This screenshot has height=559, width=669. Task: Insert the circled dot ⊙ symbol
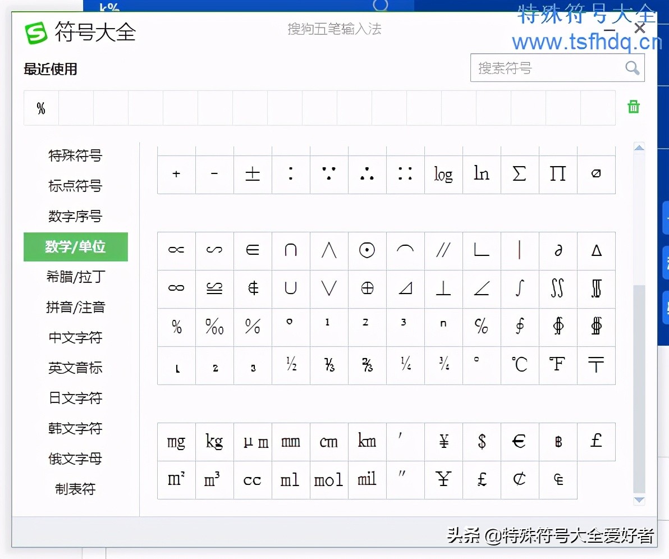click(x=367, y=250)
